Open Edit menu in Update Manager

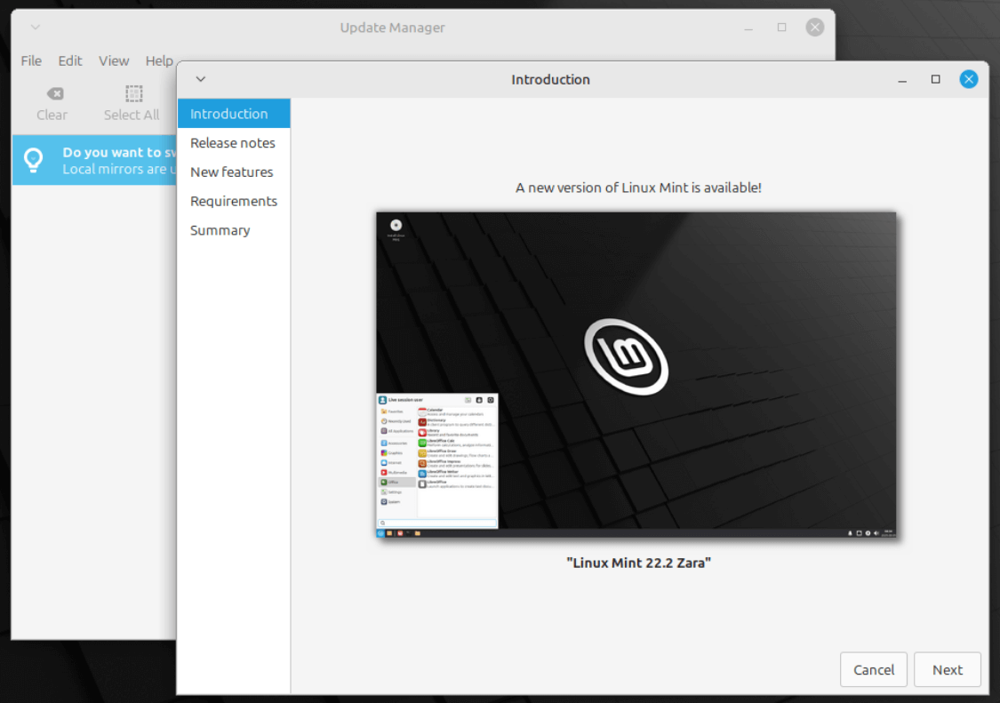pos(70,60)
